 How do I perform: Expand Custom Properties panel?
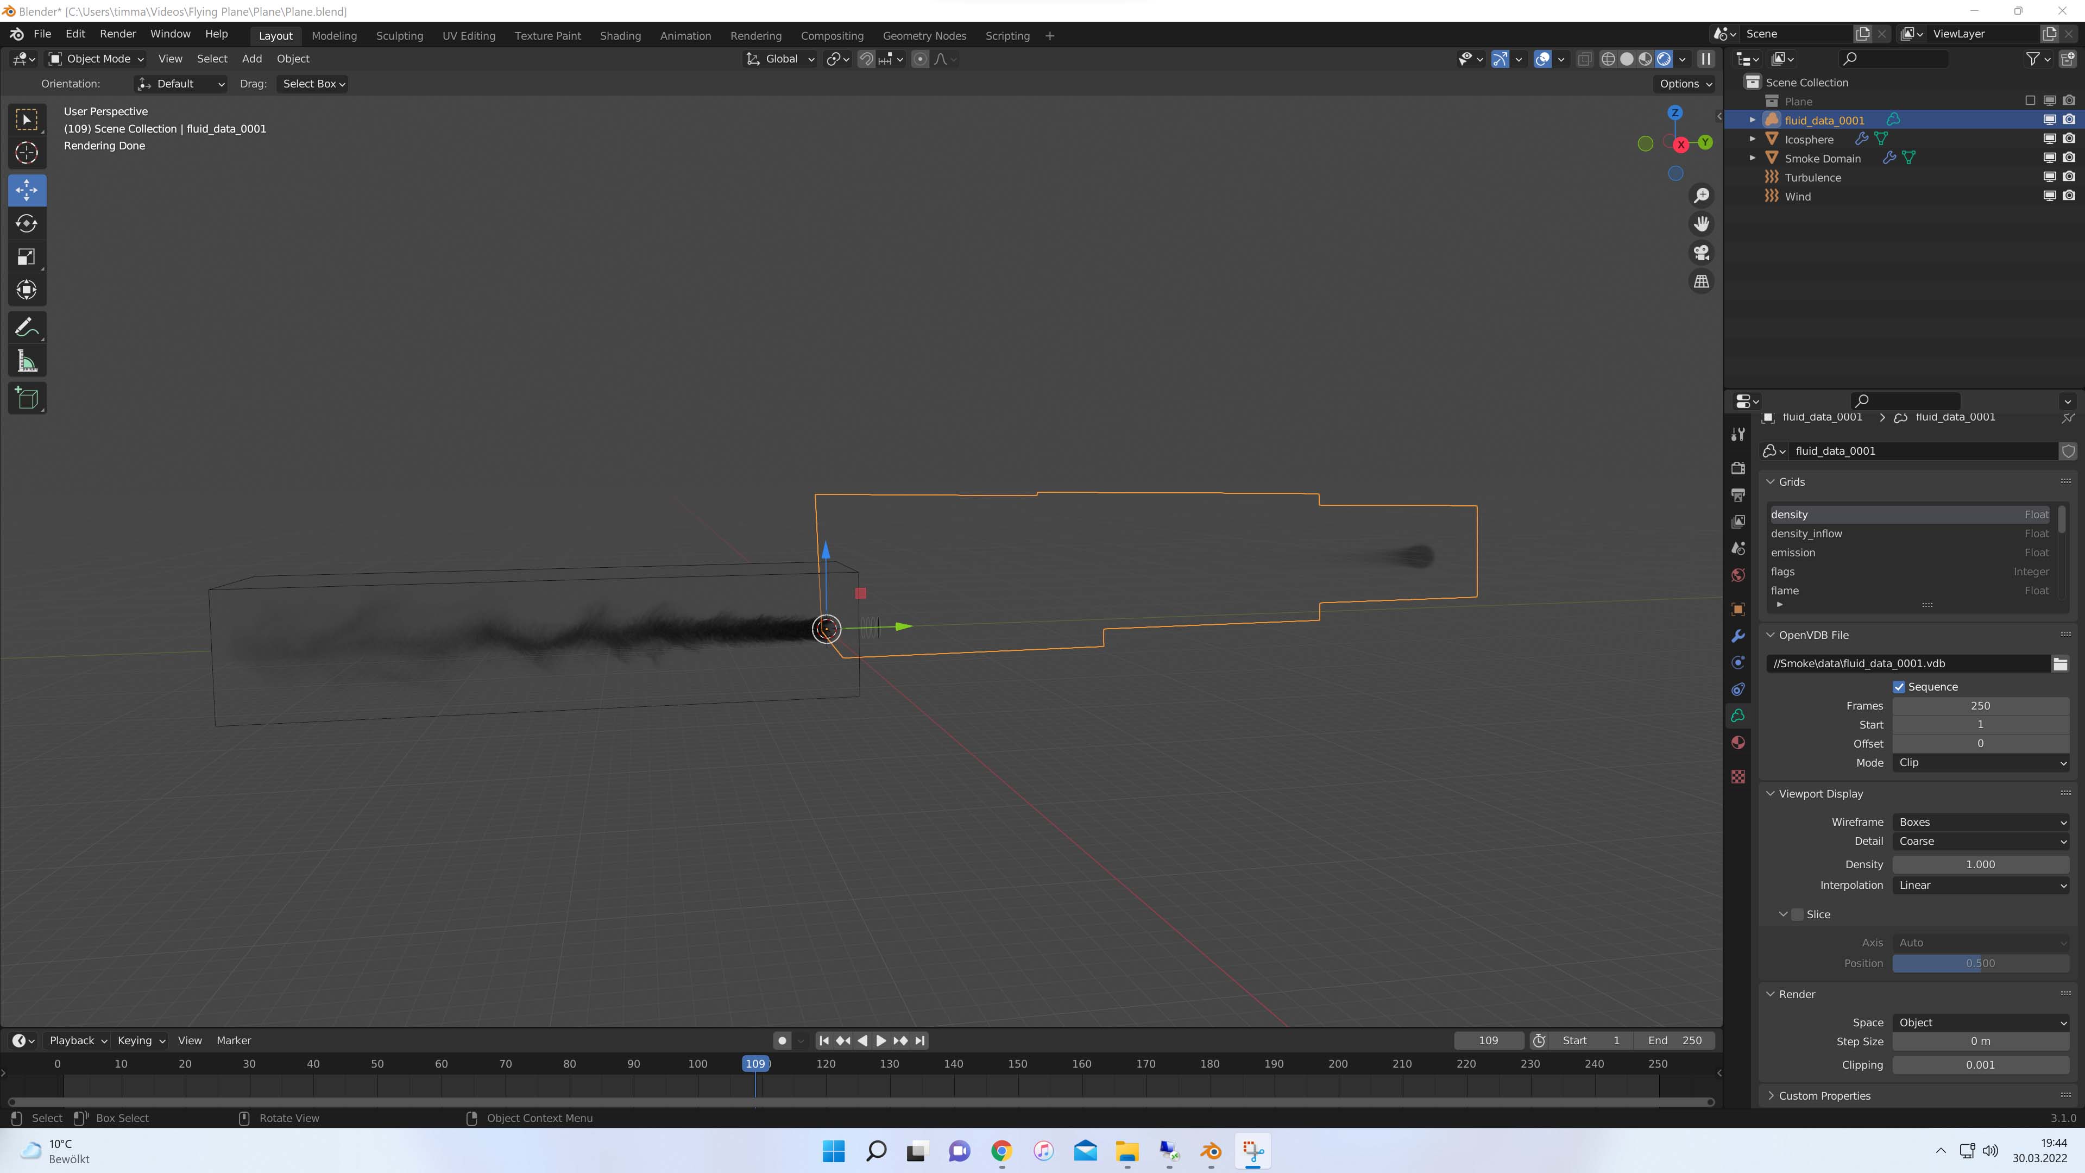point(1824,1096)
